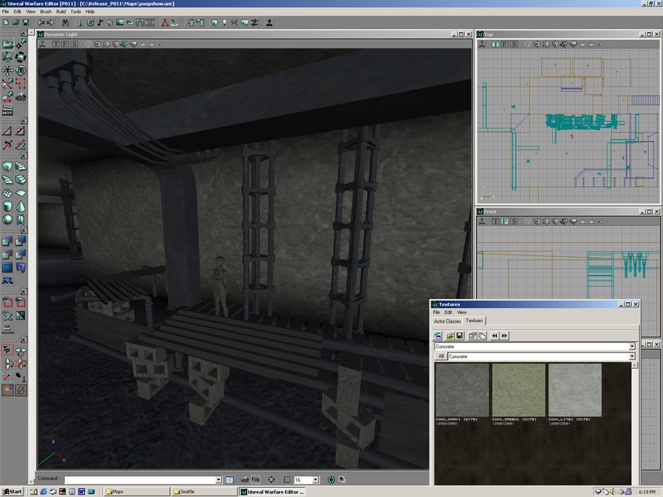Toggle the Fog button in bottom bar
The width and height of the screenshot is (663, 497).
(256, 480)
